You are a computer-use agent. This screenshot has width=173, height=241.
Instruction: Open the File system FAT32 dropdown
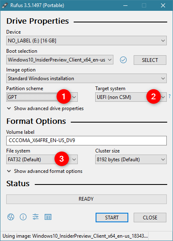coord(42,160)
